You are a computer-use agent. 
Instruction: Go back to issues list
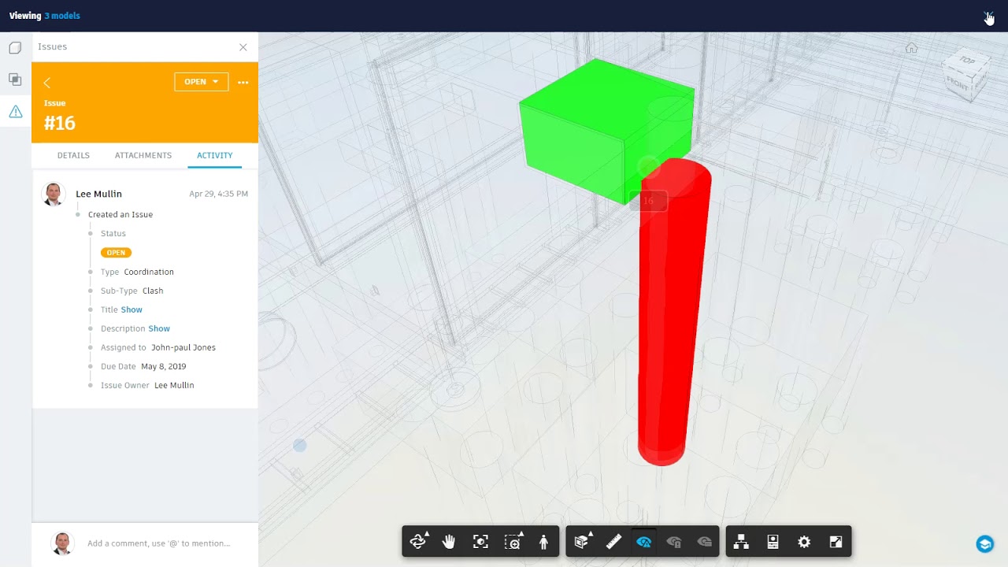pos(46,83)
